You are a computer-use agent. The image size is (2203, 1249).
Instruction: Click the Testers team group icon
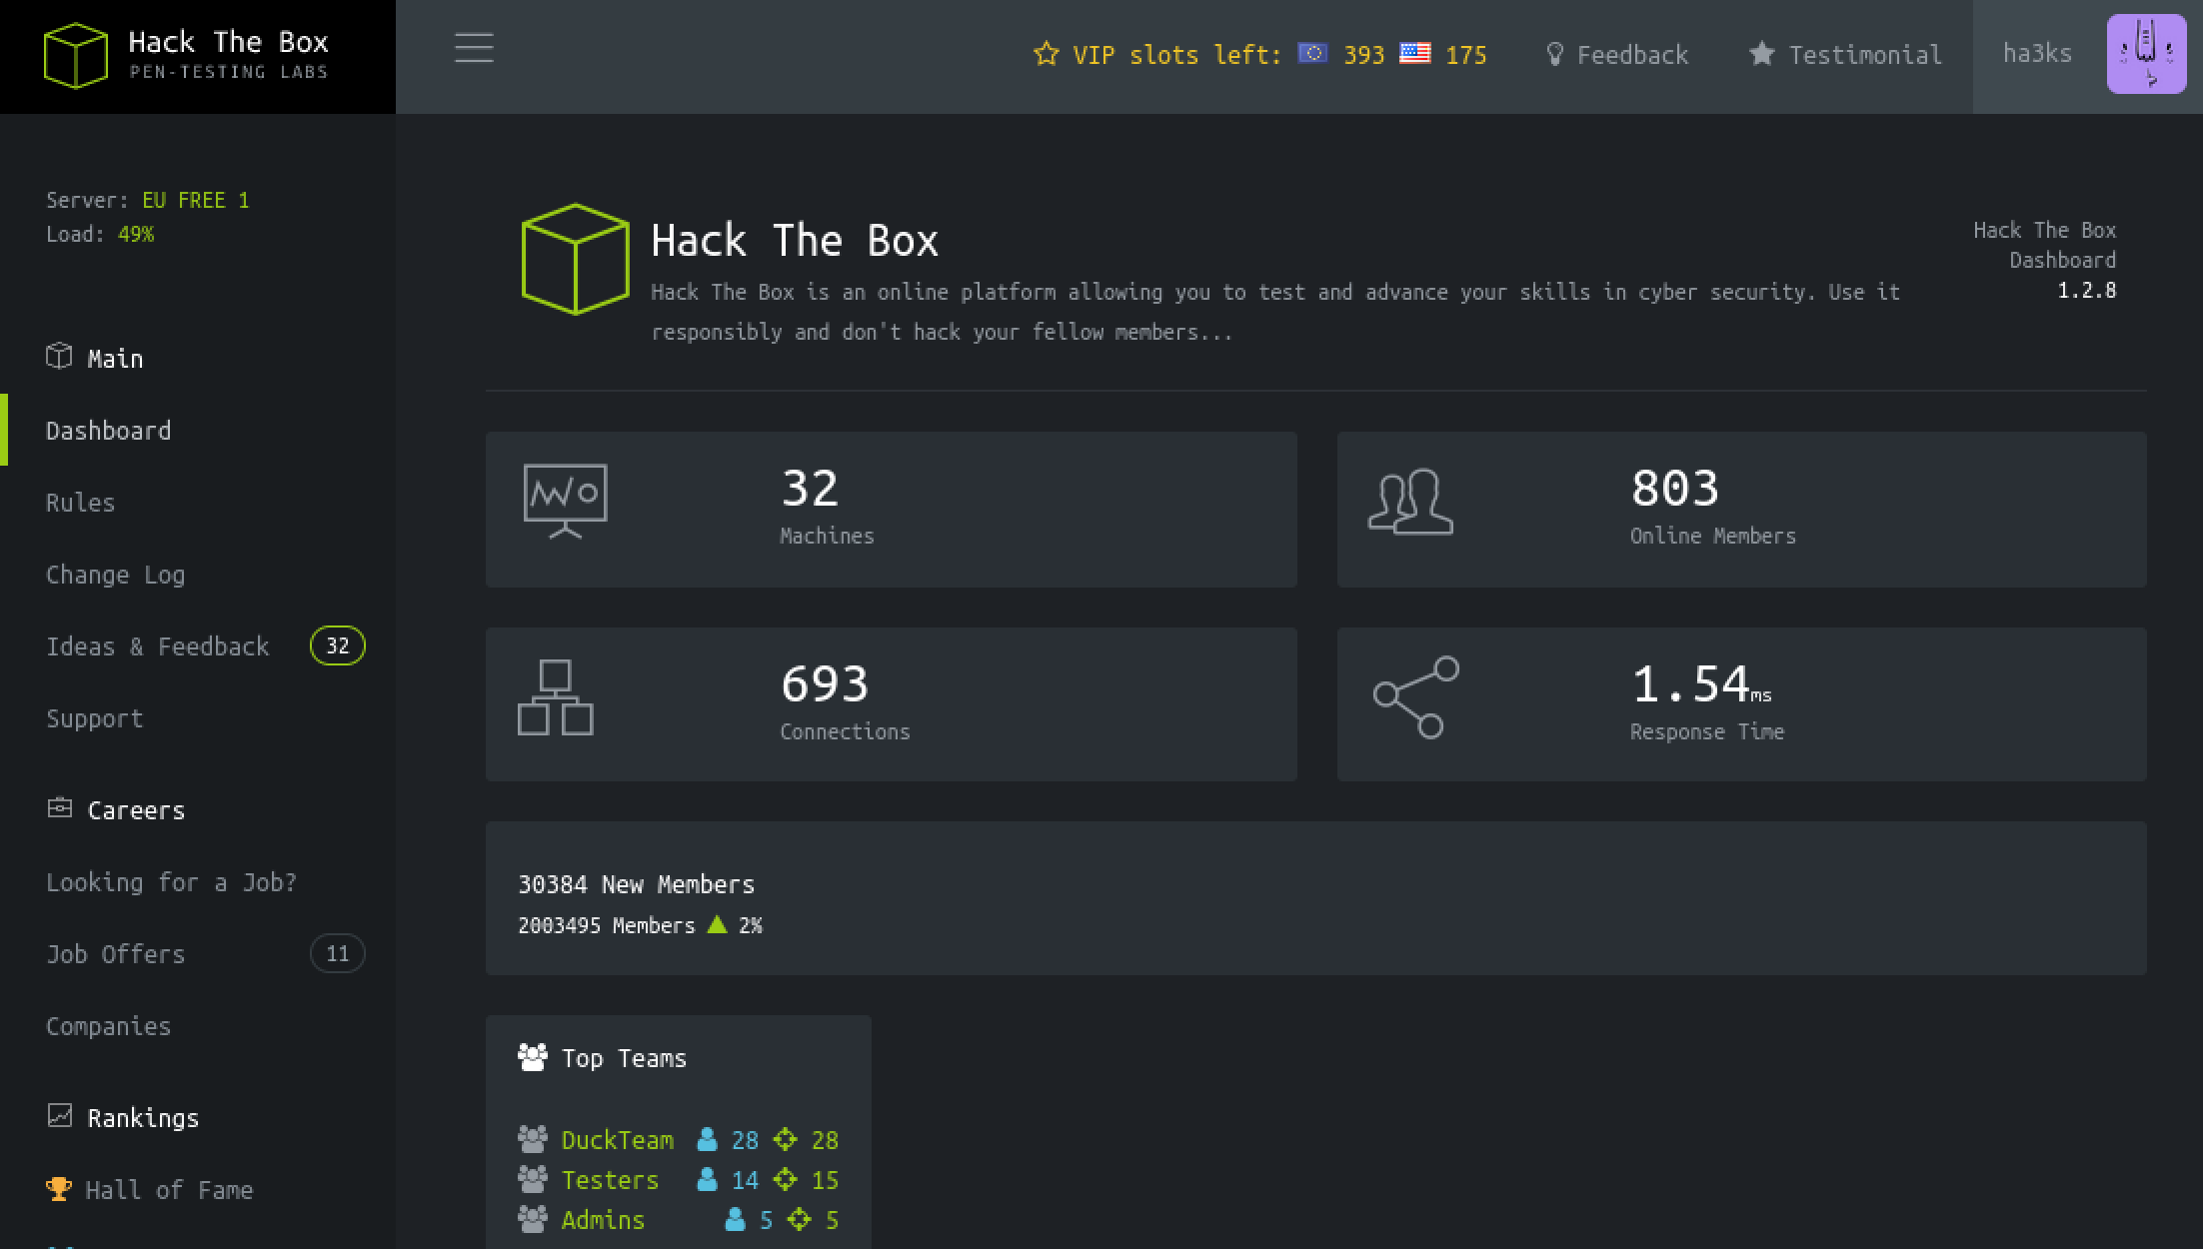click(x=533, y=1179)
